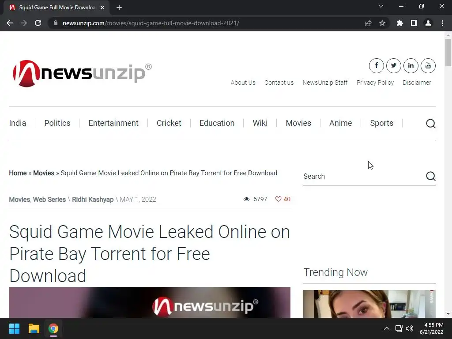Select the Anime menu item
The height and width of the screenshot is (339, 452).
(340, 123)
